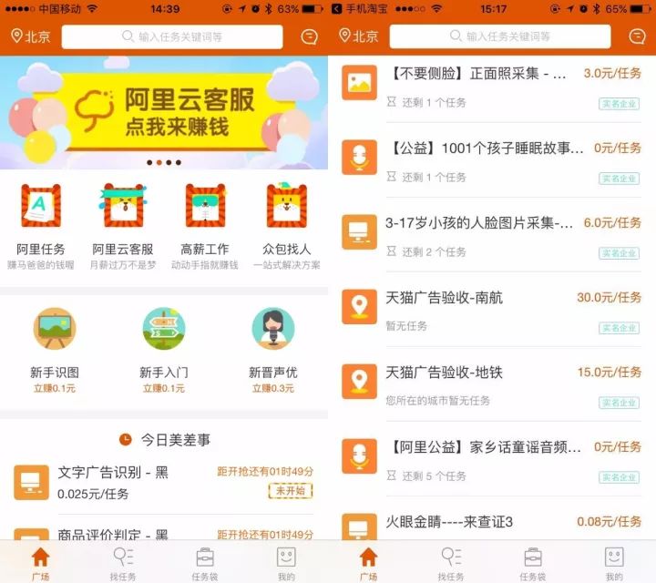The width and height of the screenshot is (656, 583).
Task: Tap the computer icon beside 文字广告识别
Action: (x=31, y=482)
